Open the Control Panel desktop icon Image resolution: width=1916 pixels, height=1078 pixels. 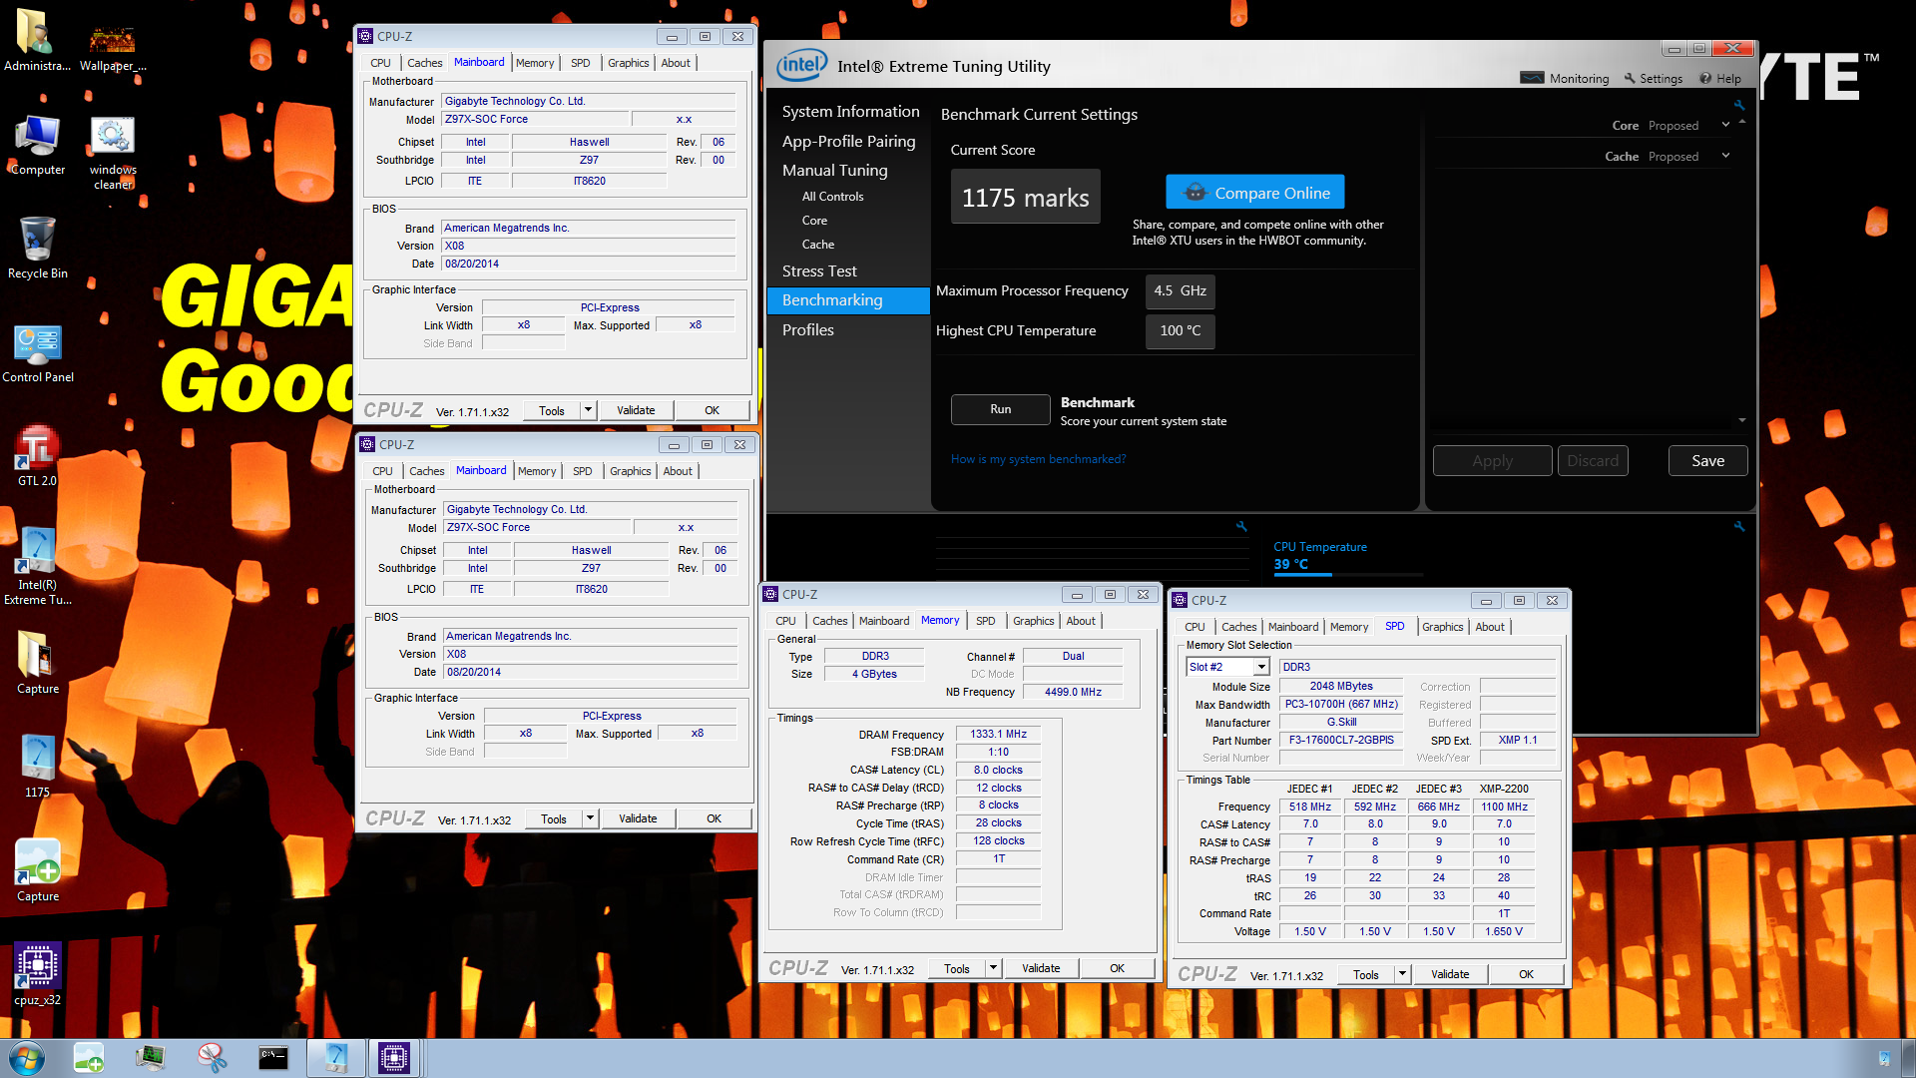tap(37, 352)
